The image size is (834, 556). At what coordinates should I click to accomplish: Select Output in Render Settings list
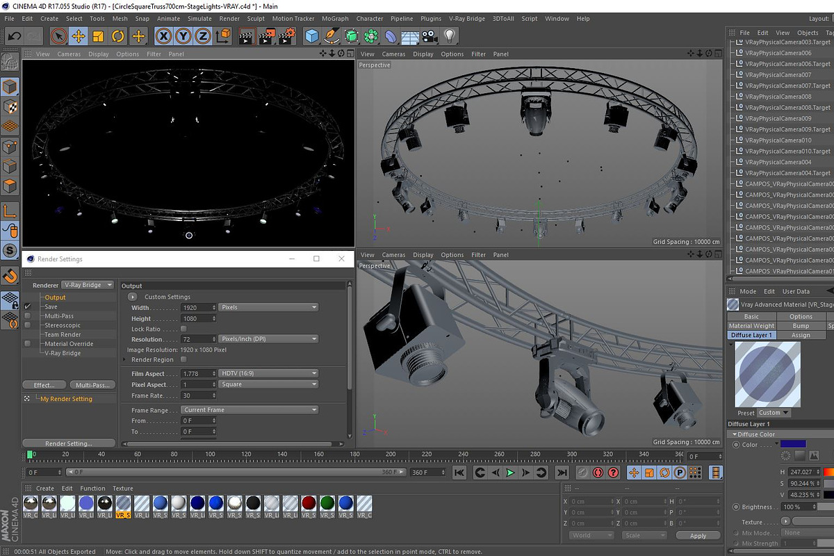click(x=55, y=297)
